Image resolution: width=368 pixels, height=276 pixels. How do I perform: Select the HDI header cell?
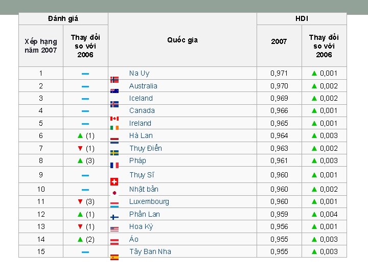click(x=302, y=18)
